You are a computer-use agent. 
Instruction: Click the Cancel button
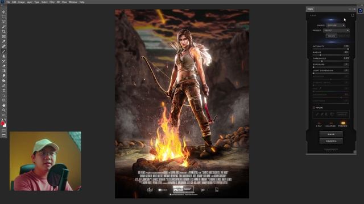tap(331, 141)
